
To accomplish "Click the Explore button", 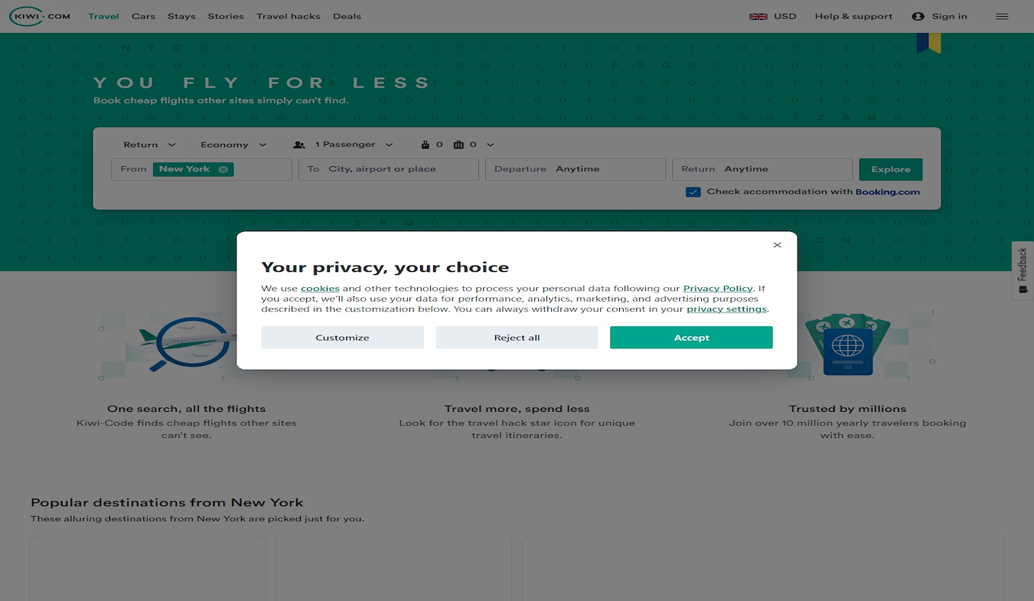I will (x=891, y=169).
